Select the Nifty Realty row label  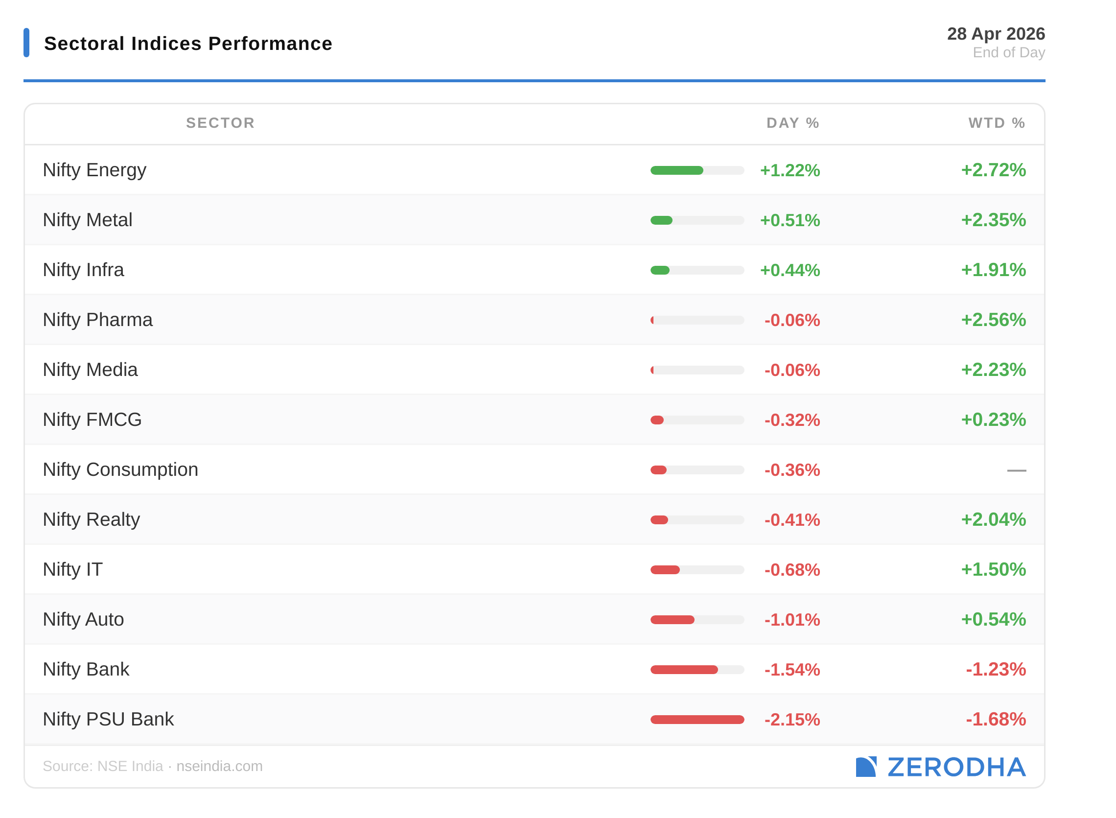(x=91, y=519)
